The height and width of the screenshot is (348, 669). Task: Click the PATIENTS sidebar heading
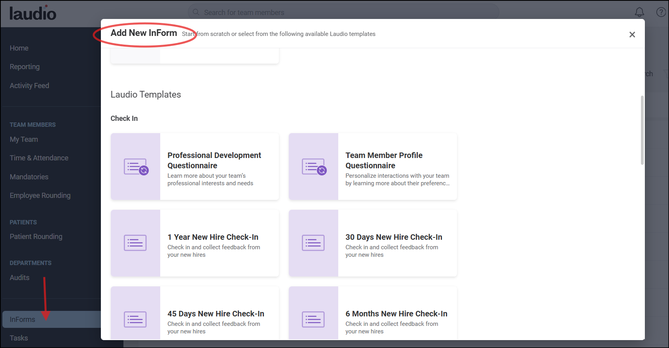[23, 222]
